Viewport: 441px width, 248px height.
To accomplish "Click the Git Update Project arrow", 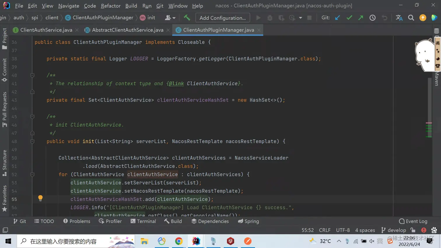I will coord(337,18).
